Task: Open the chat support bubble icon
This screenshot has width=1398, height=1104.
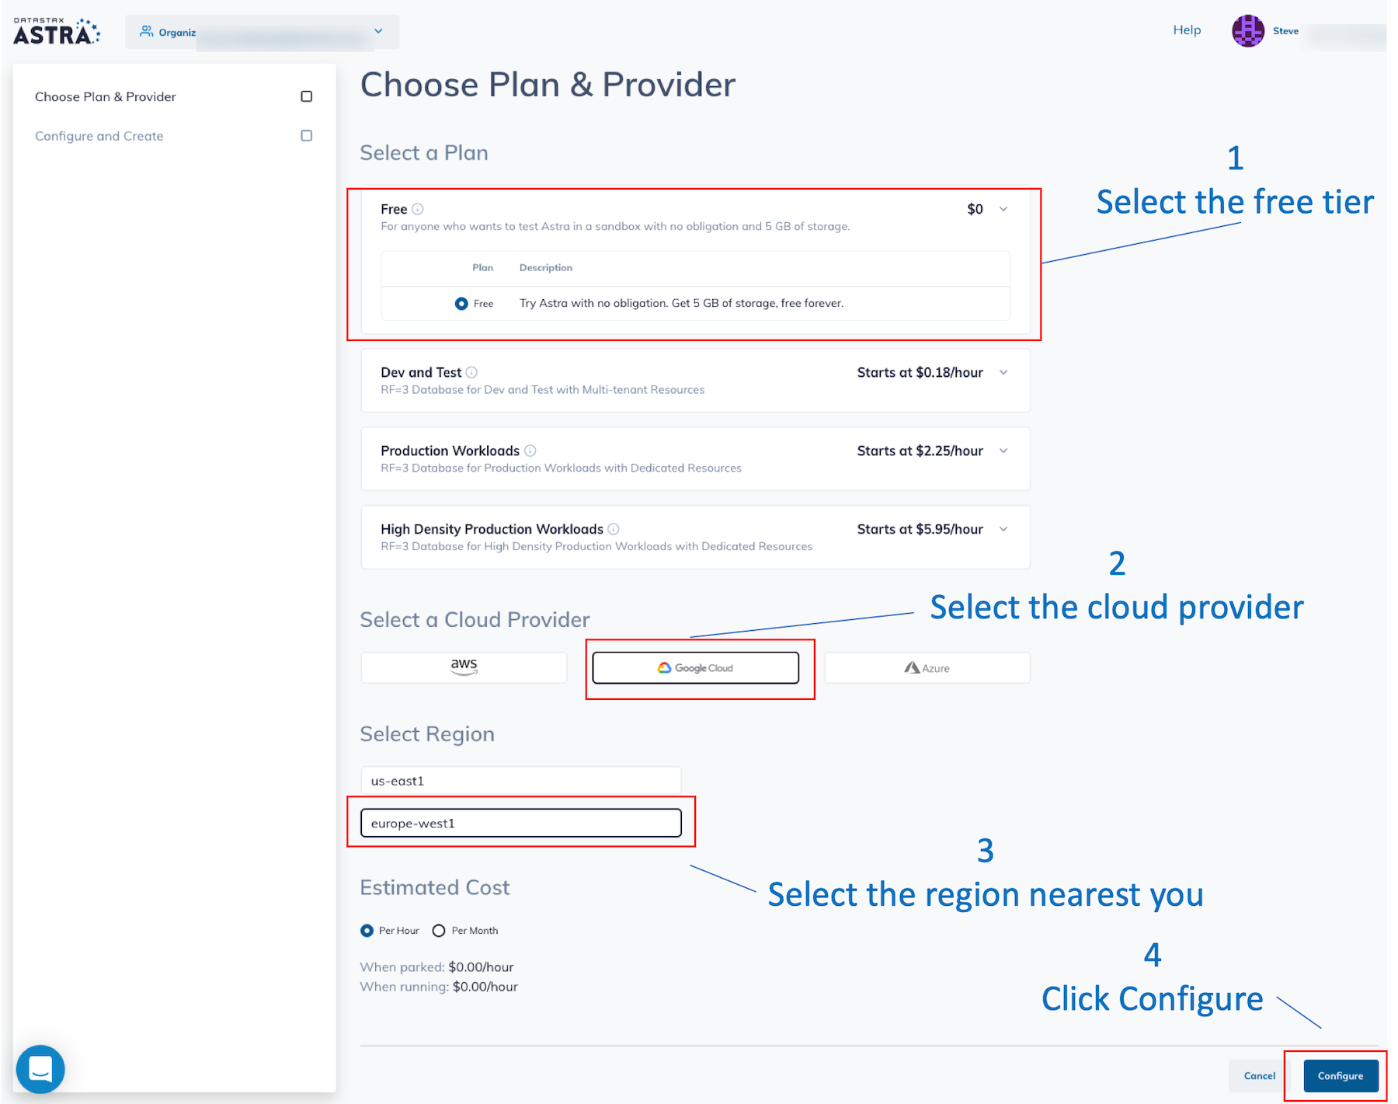Action: 40,1069
